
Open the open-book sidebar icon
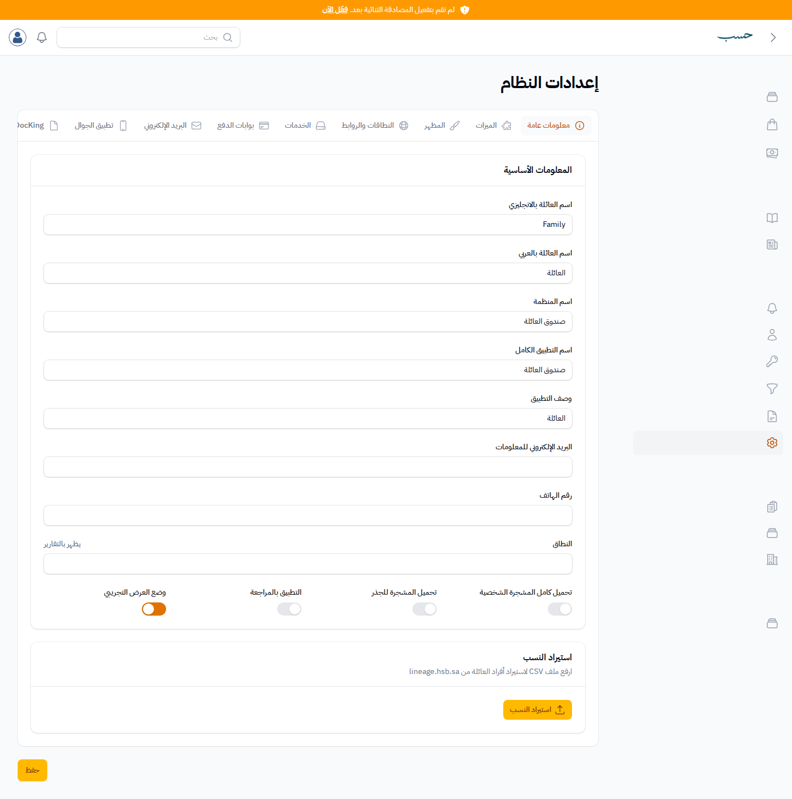(772, 218)
